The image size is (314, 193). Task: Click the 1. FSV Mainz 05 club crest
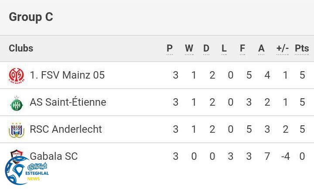coord(17,76)
